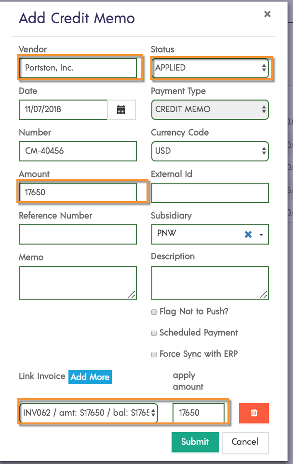Image resolution: width=293 pixels, height=464 pixels.
Task: Open the date picker calendar icon
Action: point(121,110)
